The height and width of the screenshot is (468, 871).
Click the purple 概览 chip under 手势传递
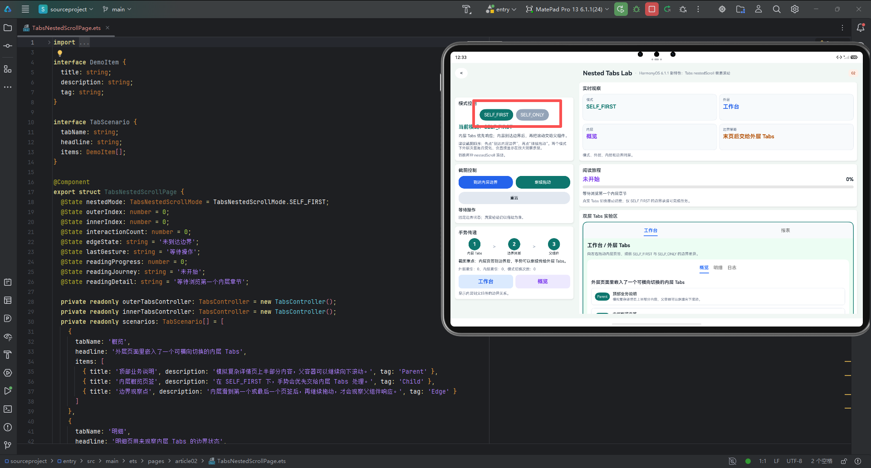543,282
